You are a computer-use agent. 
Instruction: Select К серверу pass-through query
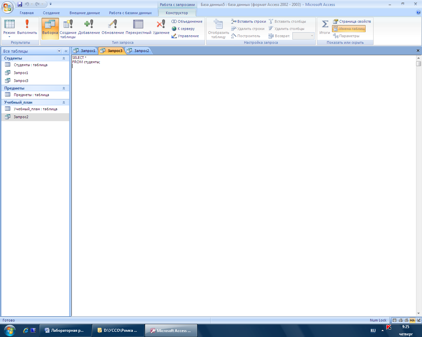coord(183,29)
